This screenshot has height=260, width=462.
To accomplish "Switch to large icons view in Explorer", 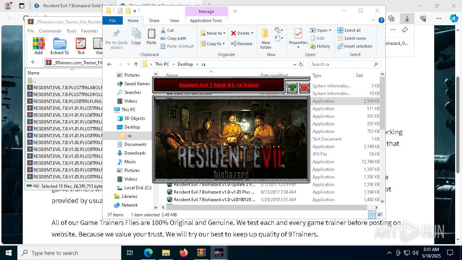I will (x=380, y=214).
